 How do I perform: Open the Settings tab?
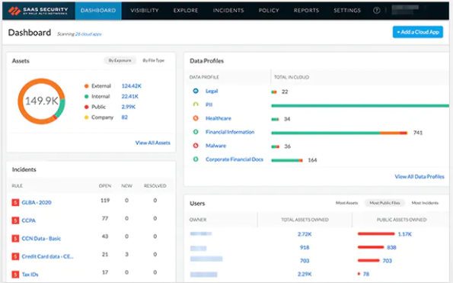coord(347,11)
